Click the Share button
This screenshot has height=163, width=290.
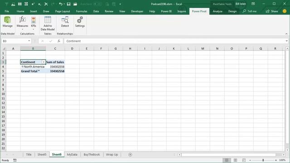272,11
